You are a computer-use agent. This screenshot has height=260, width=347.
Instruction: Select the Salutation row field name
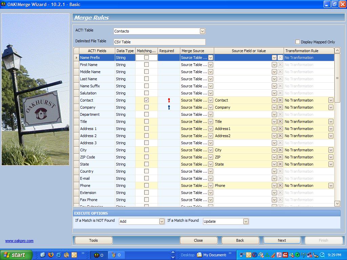88,93
